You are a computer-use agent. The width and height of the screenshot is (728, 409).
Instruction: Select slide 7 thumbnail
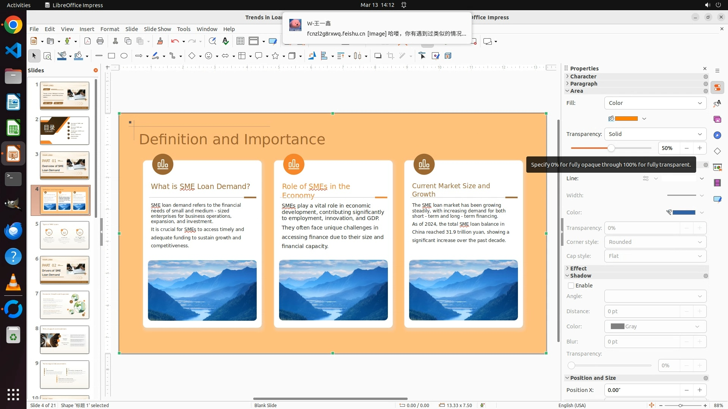coord(64,305)
